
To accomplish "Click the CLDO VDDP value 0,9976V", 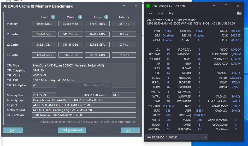I will coord(235,54).
